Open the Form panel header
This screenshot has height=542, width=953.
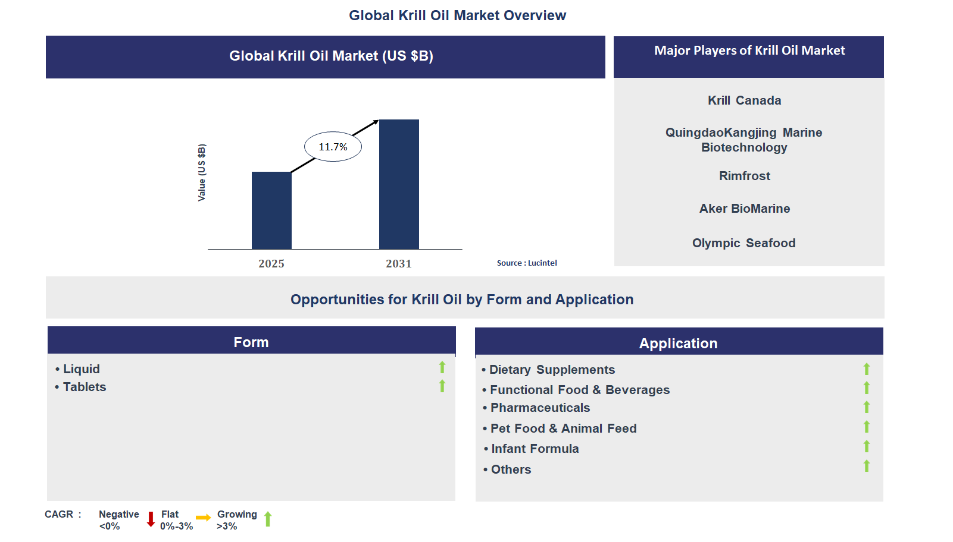pos(252,342)
